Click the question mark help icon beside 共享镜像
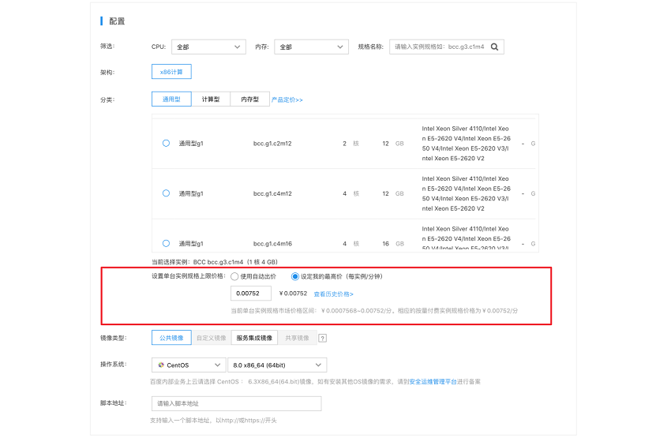The height and width of the screenshot is (438, 671). [322, 339]
